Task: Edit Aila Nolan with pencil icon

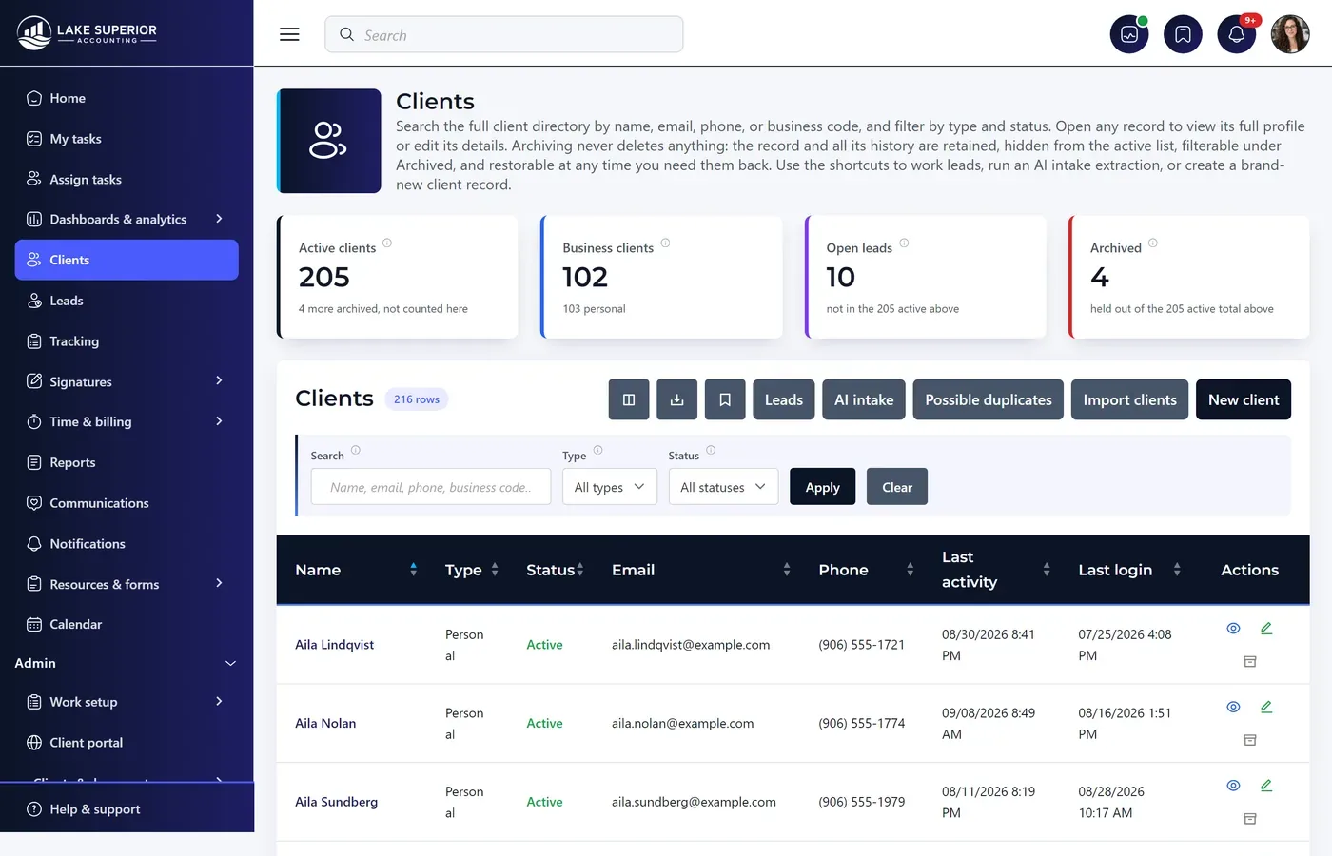Action: tap(1266, 707)
